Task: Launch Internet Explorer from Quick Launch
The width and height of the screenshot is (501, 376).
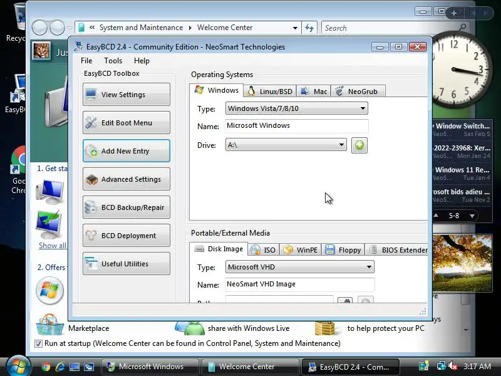Action: click(x=60, y=367)
